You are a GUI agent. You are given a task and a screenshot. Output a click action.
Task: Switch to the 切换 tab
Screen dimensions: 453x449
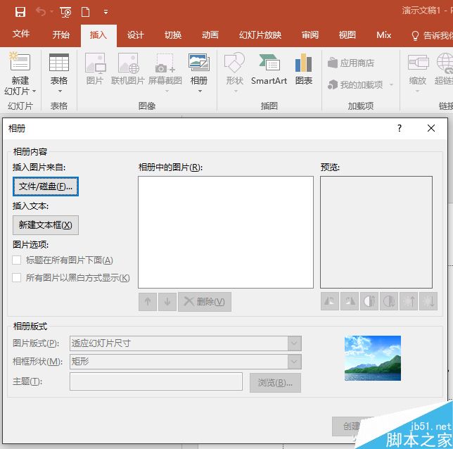tap(173, 35)
